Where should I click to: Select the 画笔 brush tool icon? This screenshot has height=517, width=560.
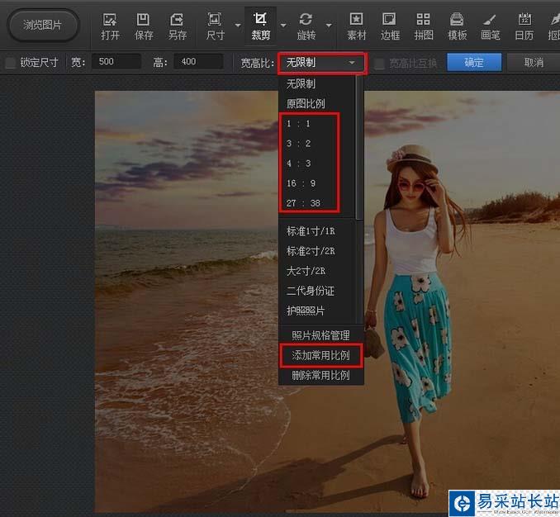pyautogui.click(x=491, y=26)
